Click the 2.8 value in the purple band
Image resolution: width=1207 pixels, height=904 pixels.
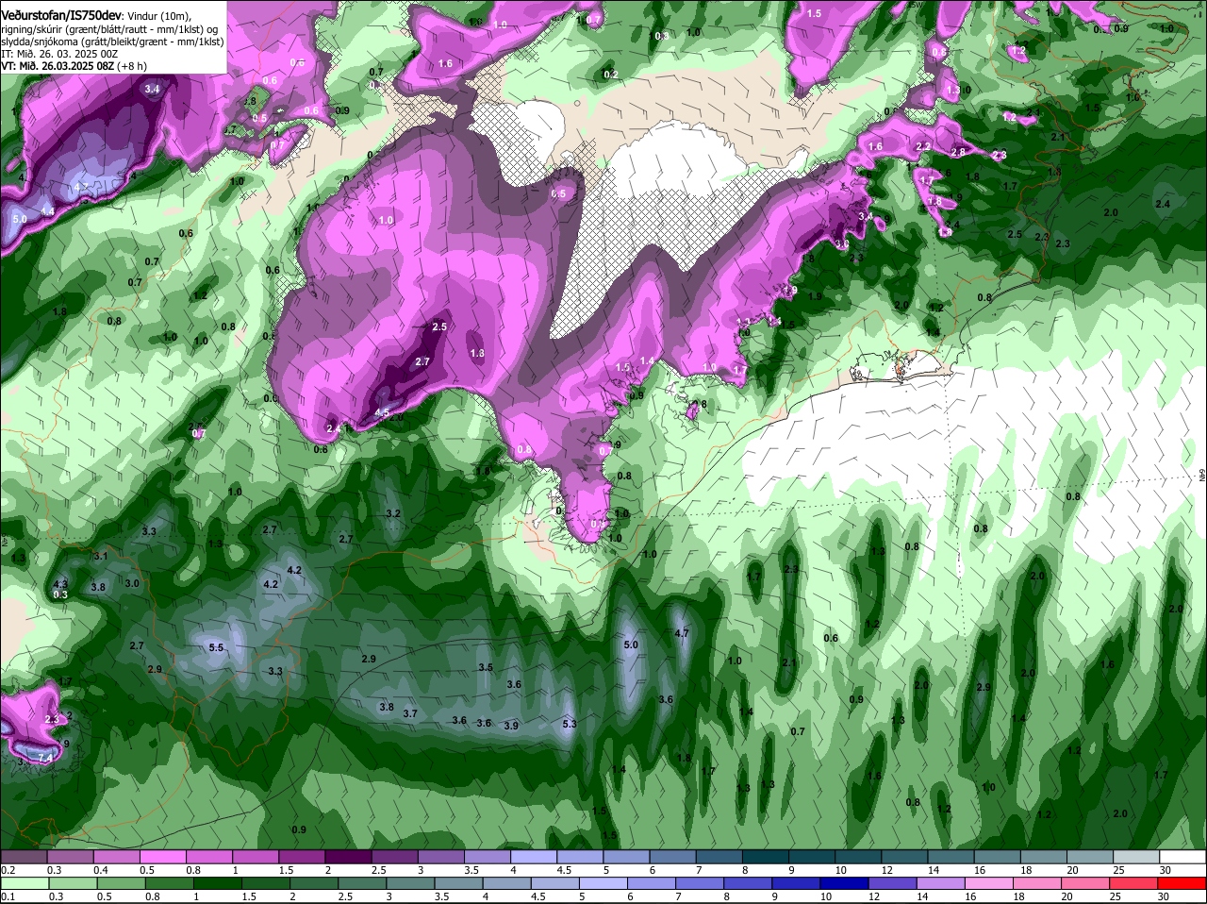pos(958,152)
